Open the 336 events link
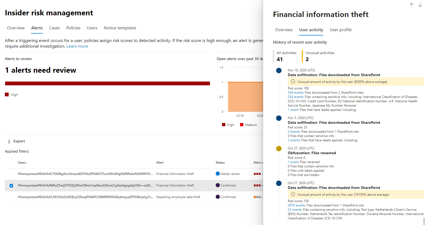 coord(296,93)
